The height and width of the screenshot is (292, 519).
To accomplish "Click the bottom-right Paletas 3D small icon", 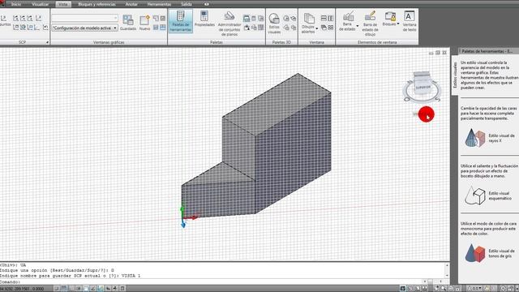I will tap(294, 28).
